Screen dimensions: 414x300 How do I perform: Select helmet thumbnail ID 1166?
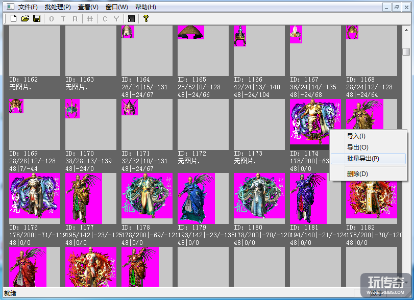tap(259, 51)
